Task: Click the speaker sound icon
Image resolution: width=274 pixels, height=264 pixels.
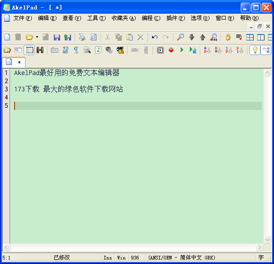Action: (109, 50)
